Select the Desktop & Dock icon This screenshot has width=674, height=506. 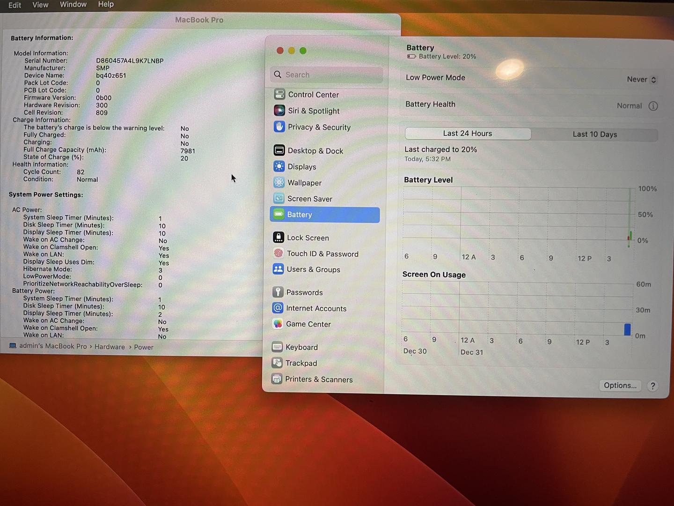coord(279,150)
